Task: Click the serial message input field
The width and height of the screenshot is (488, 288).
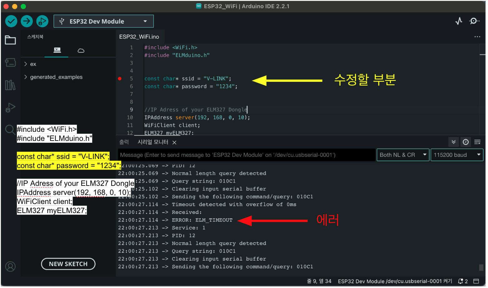Action: coord(246,155)
